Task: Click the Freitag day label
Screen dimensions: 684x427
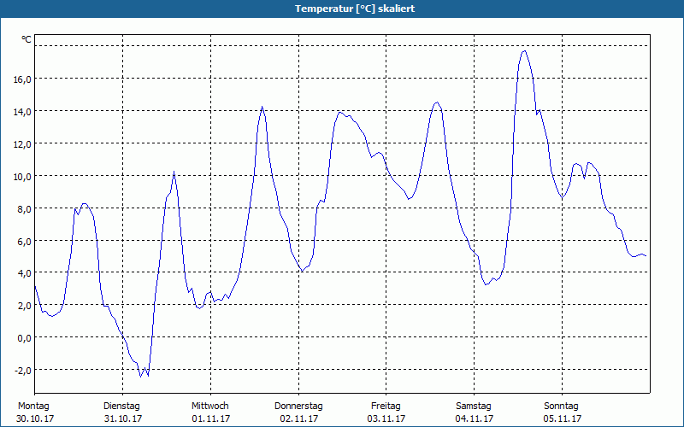Action: pos(386,406)
